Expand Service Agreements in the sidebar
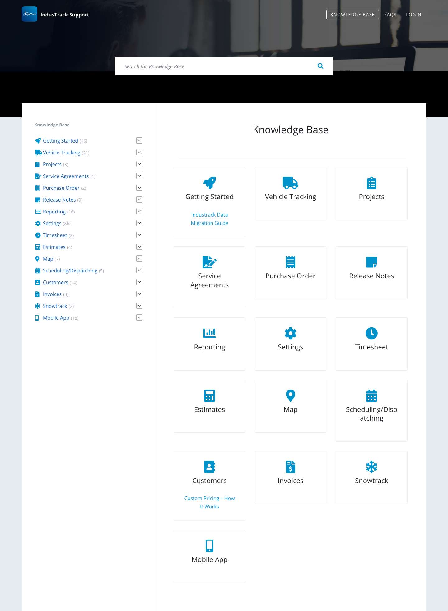This screenshot has height=611, width=448. pyautogui.click(x=139, y=176)
